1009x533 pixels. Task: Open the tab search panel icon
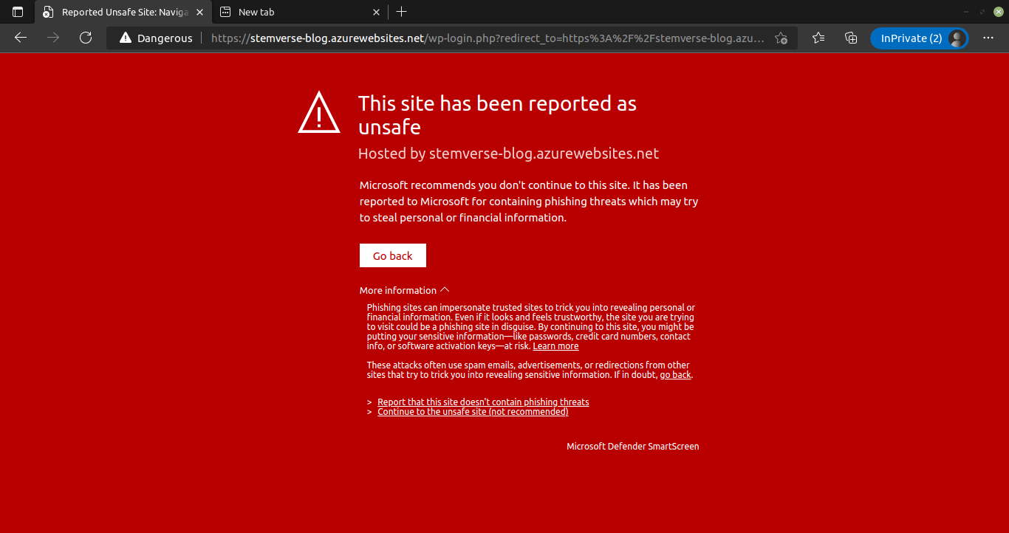pyautogui.click(x=16, y=12)
